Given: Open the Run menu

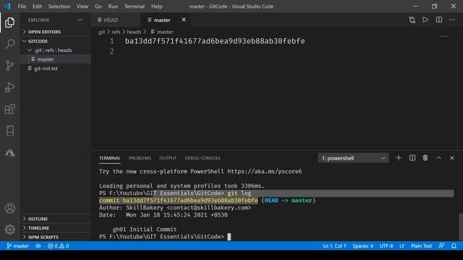Looking at the screenshot, I should click(x=113, y=6).
